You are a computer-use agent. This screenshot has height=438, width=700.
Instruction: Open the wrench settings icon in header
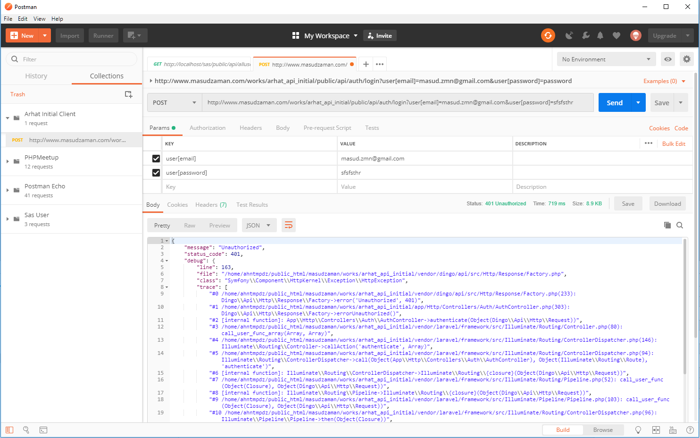coord(585,35)
